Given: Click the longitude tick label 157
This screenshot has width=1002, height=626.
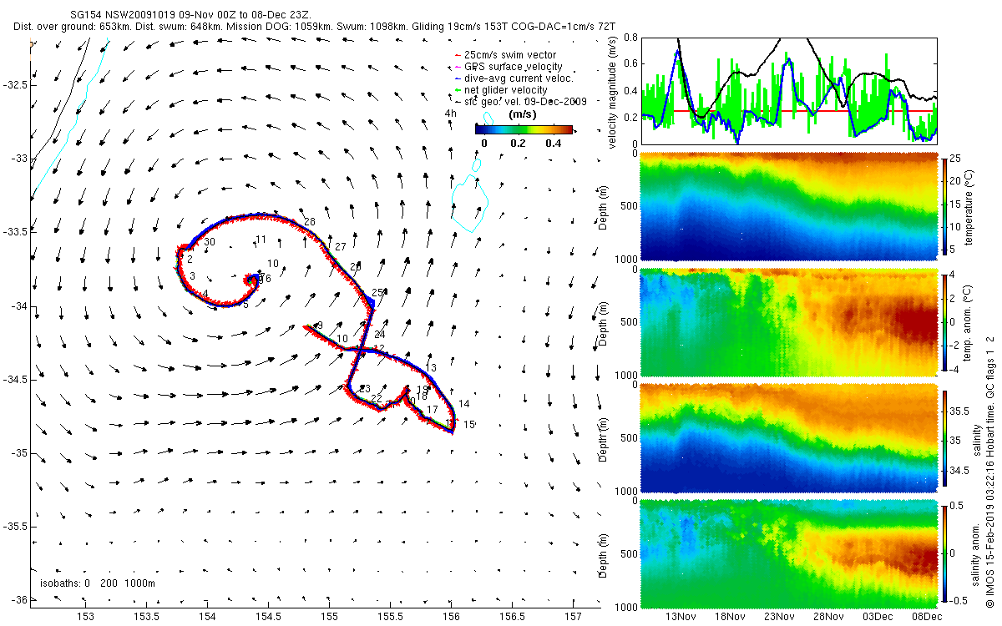Looking at the screenshot, I should 573,617.
